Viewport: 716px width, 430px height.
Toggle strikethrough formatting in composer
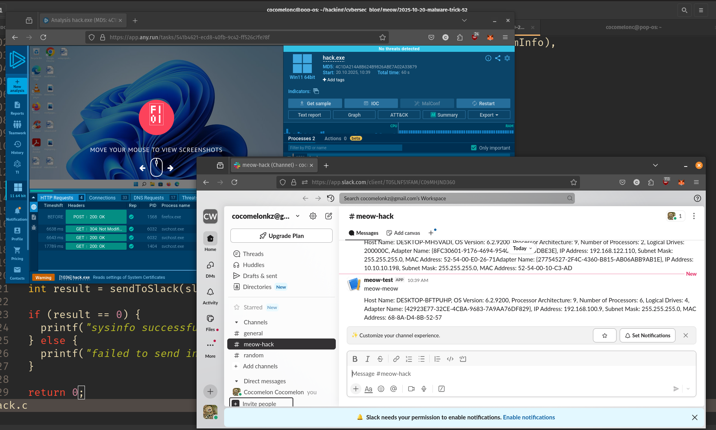tap(380, 359)
